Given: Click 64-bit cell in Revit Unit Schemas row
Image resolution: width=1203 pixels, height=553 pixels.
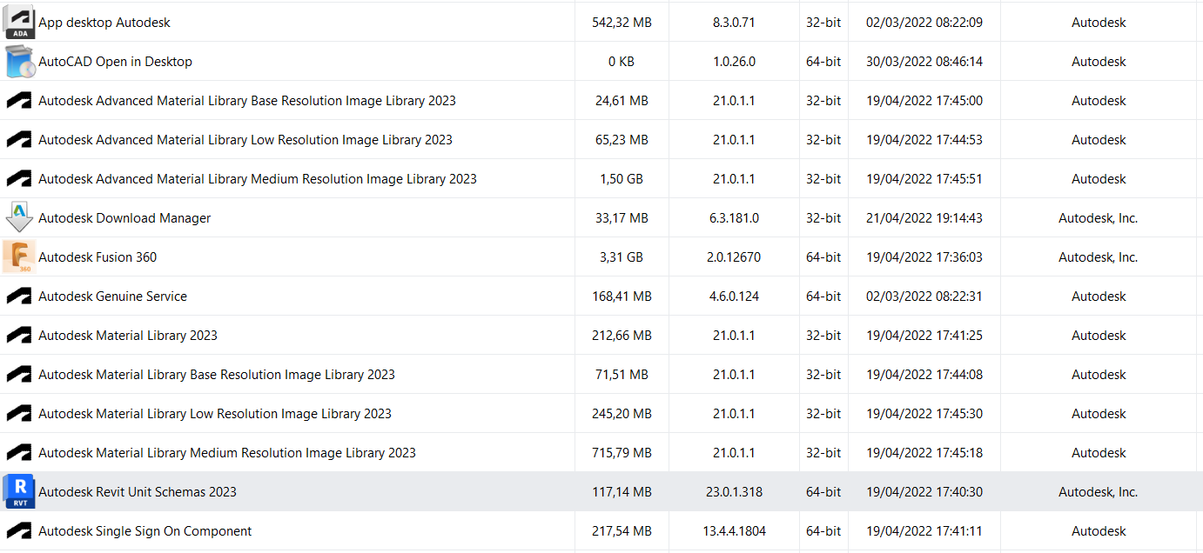Looking at the screenshot, I should pyautogui.click(x=823, y=492).
